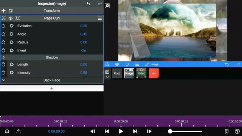Viewport: 242px width, 136px height.
Task: Adjust the timeline zoom slider handle
Action: (170, 131)
